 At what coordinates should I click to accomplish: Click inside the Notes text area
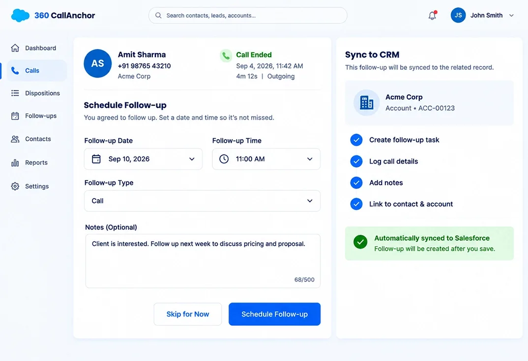(x=203, y=261)
